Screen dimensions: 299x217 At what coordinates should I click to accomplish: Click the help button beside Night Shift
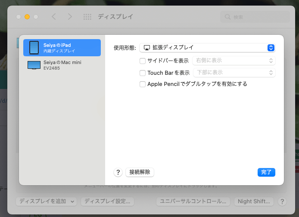(x=282, y=202)
